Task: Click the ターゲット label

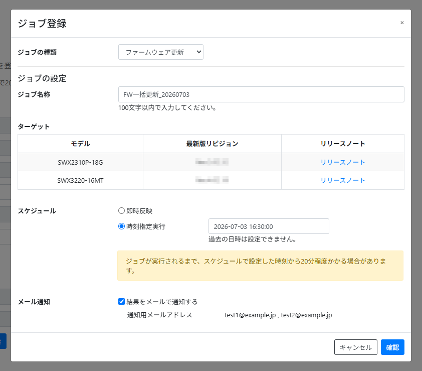Action: tap(34, 127)
